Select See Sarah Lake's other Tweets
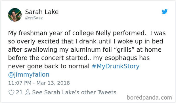Screen dimensions: 176x103 (74, 92)
